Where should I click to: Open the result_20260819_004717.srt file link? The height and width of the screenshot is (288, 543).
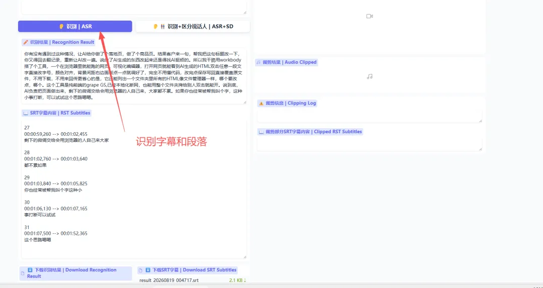[170, 280]
